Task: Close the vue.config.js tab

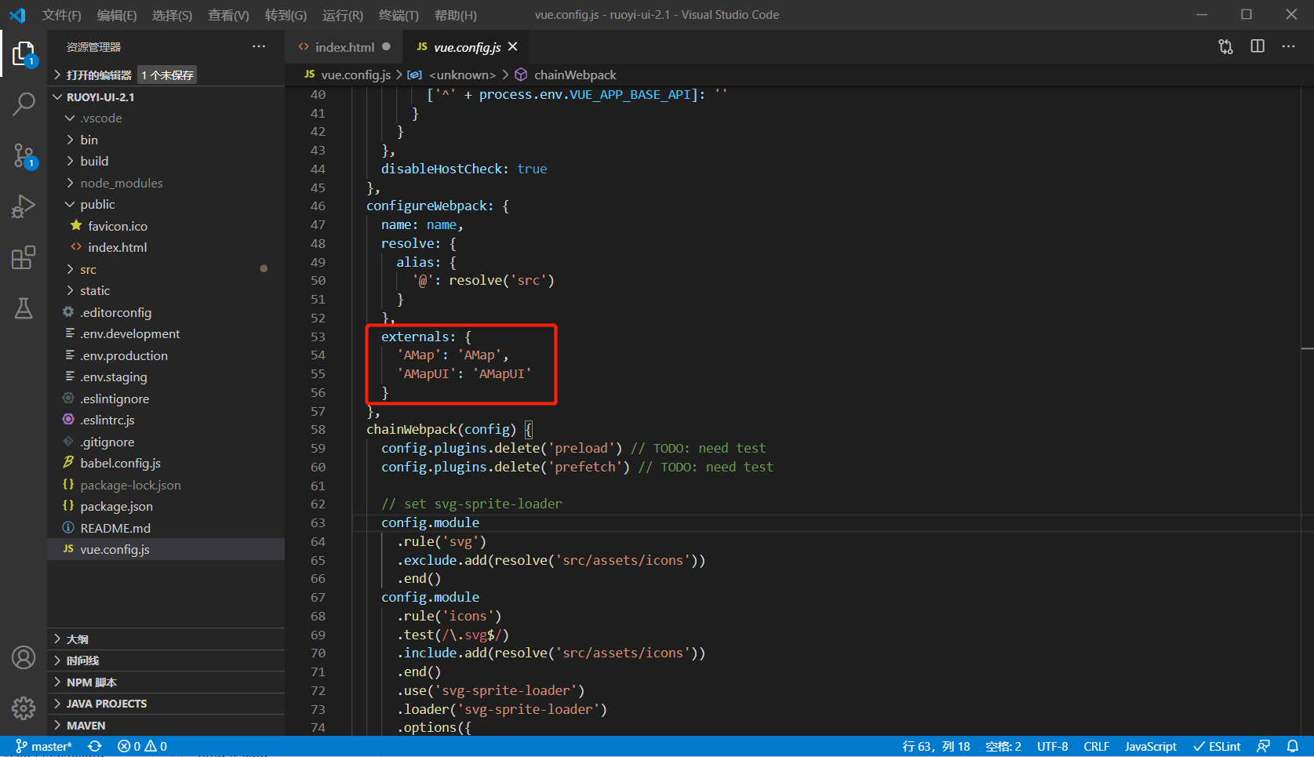Action: 513,47
